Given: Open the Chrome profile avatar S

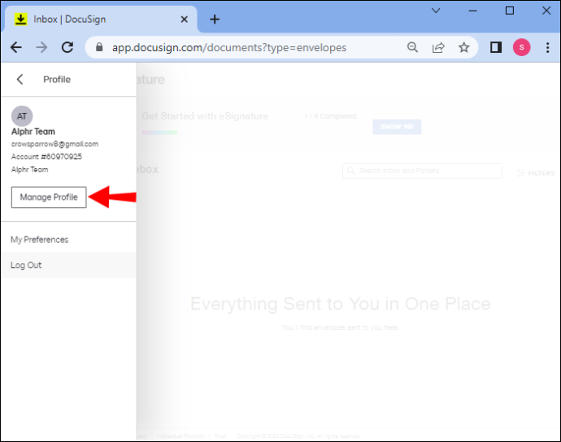Looking at the screenshot, I should pos(522,47).
